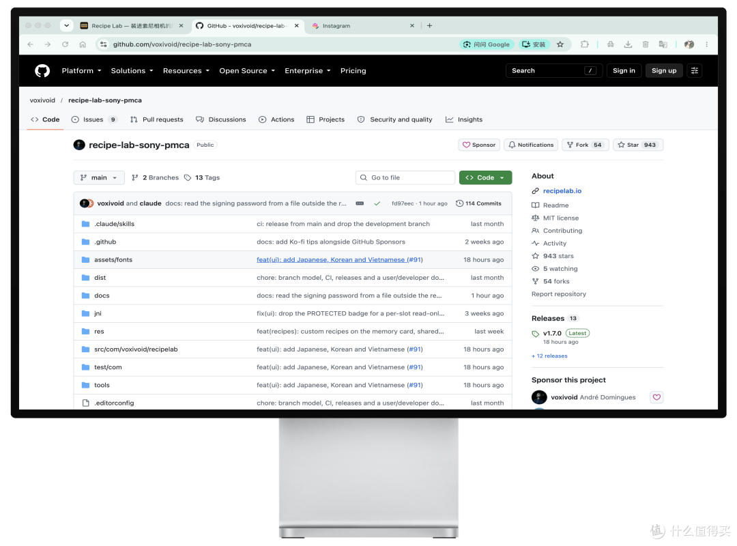Click the browser profile avatar
This screenshot has width=737, height=546.
point(689,44)
